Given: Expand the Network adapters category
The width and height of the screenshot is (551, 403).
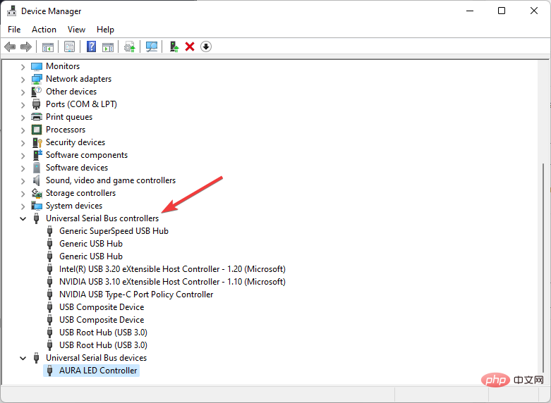Looking at the screenshot, I should coord(23,79).
